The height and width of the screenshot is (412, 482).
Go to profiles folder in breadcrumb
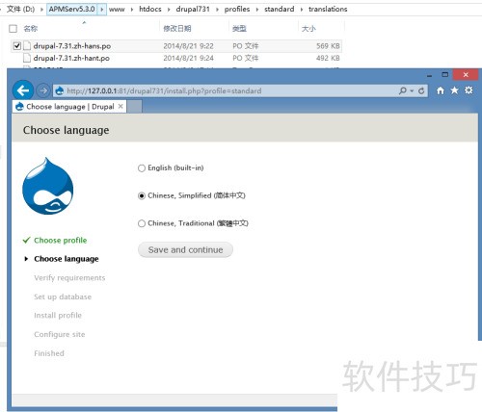(237, 10)
